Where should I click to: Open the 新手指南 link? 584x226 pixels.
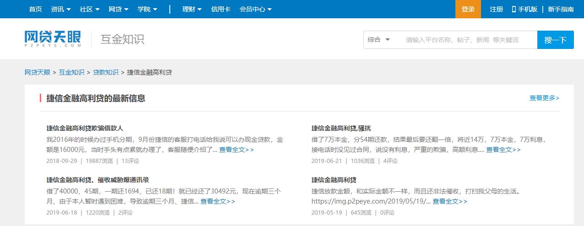pyautogui.click(x=561, y=9)
